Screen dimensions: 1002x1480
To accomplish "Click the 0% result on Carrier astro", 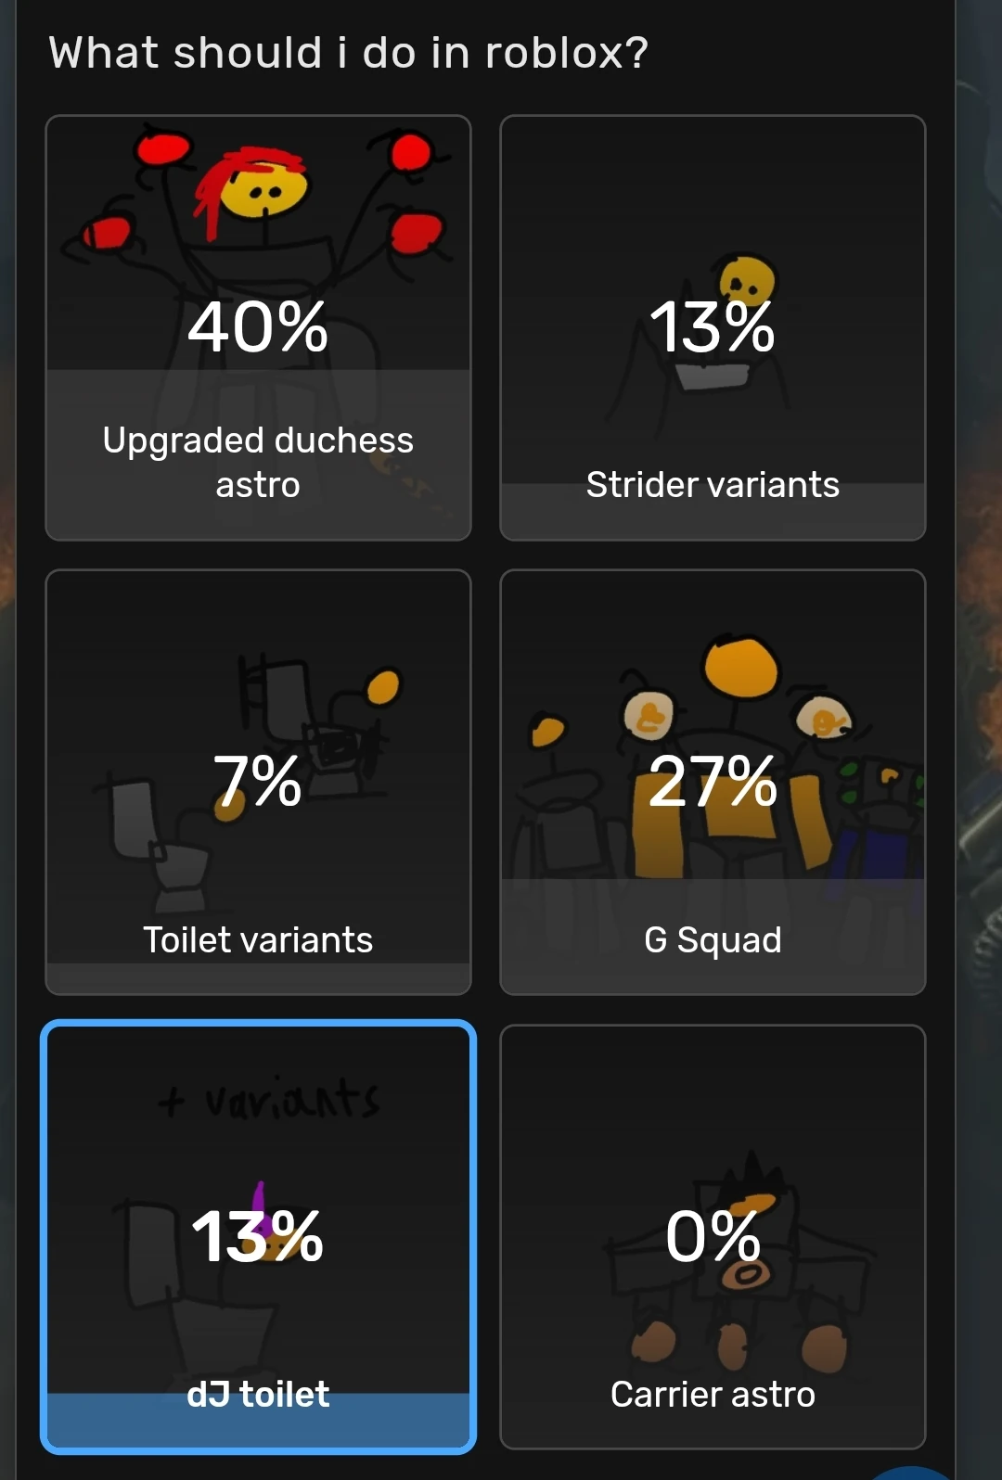I will point(713,1236).
